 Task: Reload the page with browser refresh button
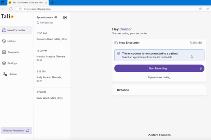pyautogui.click(x=11, y=9)
